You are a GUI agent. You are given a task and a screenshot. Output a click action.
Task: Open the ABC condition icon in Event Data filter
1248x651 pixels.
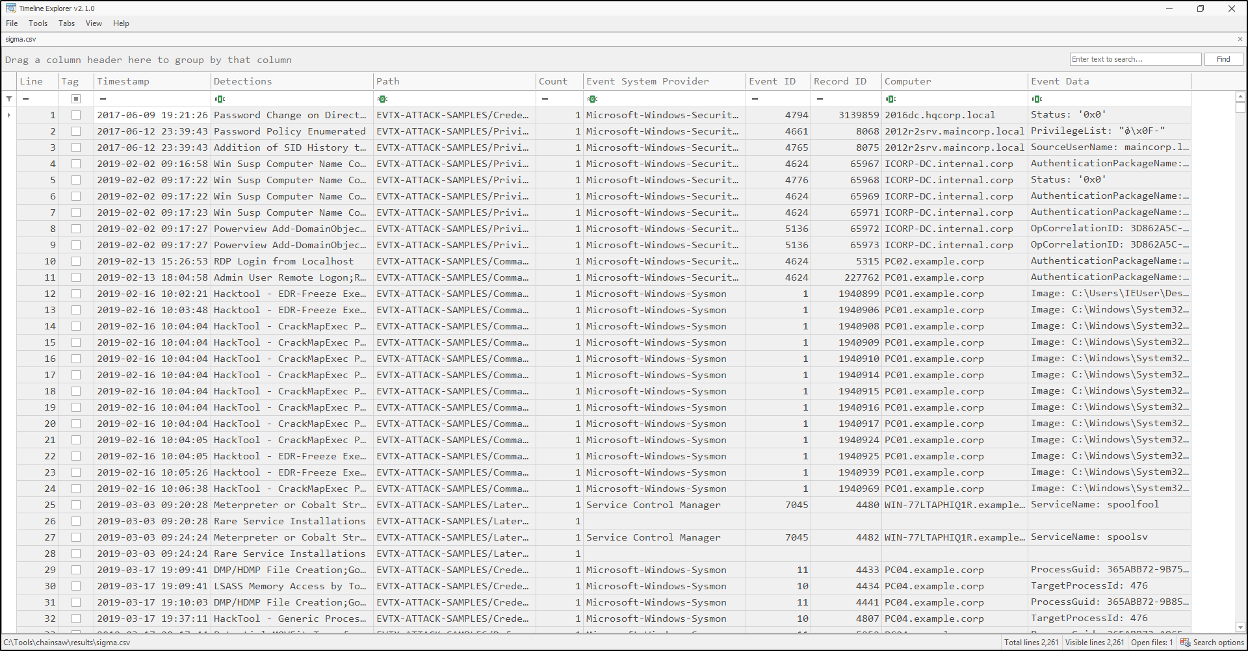1037,99
